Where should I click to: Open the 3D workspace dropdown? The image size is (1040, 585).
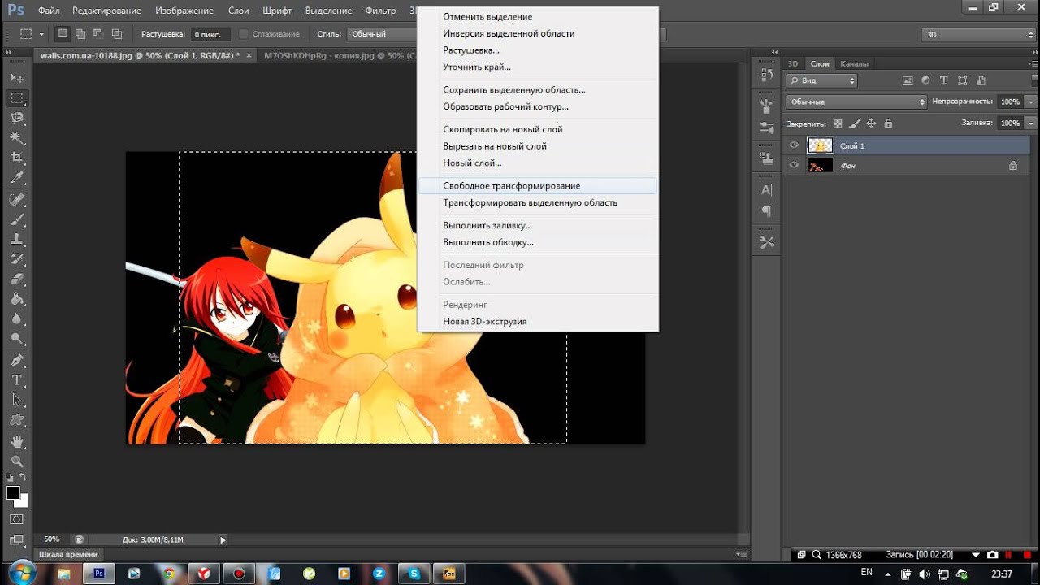(x=978, y=34)
